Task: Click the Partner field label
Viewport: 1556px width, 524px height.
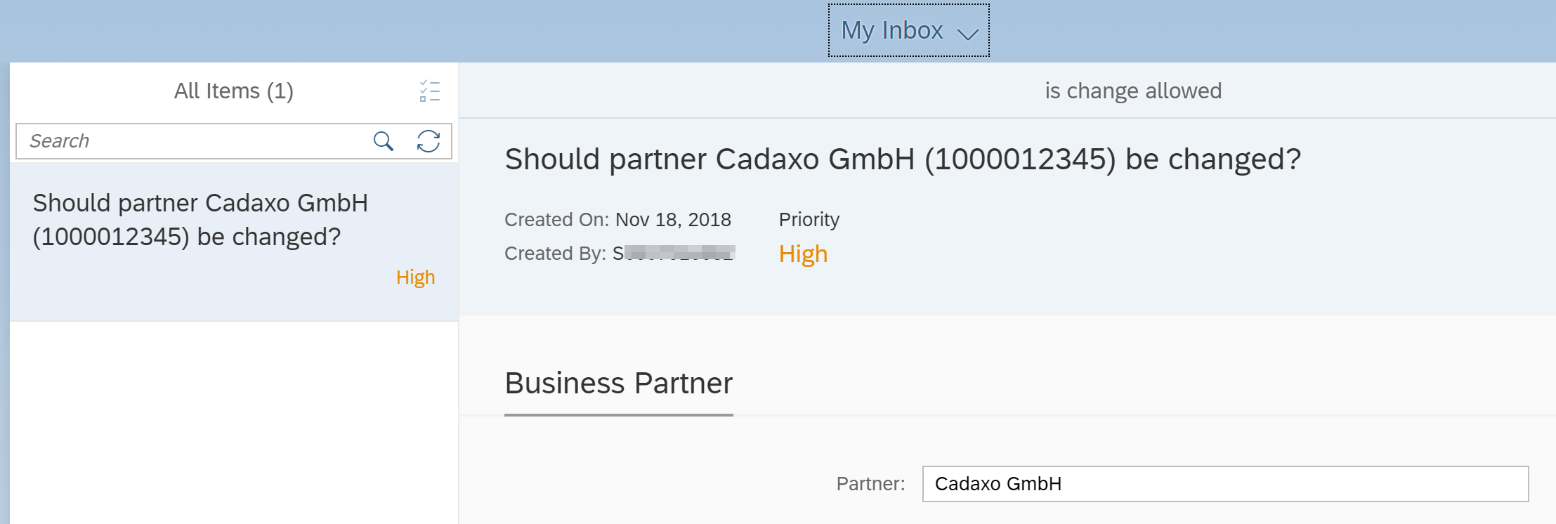Action: 870,484
